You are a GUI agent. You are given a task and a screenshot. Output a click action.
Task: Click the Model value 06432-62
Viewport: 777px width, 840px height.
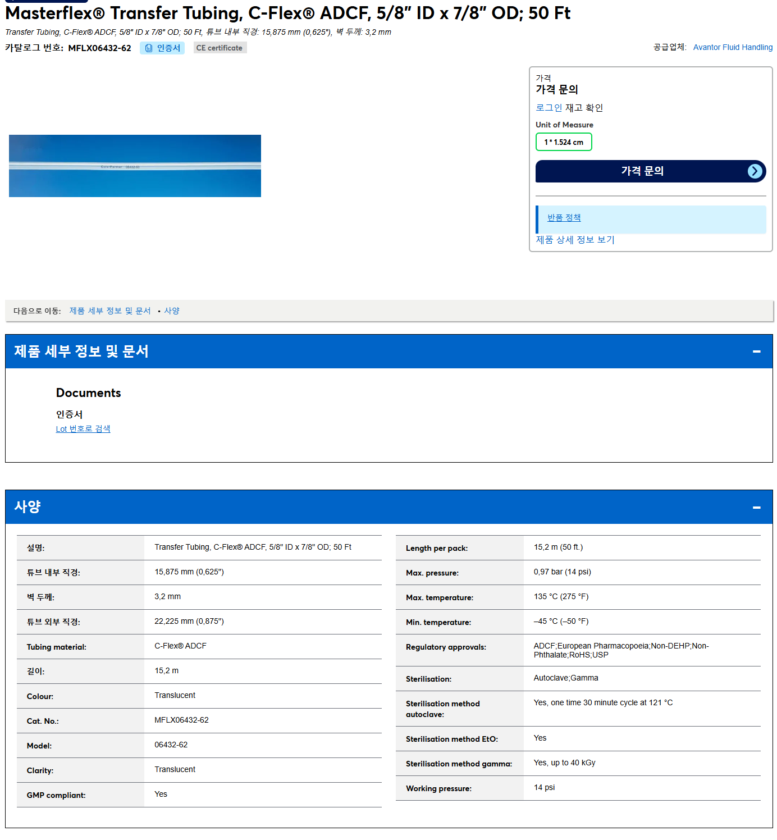coord(171,745)
